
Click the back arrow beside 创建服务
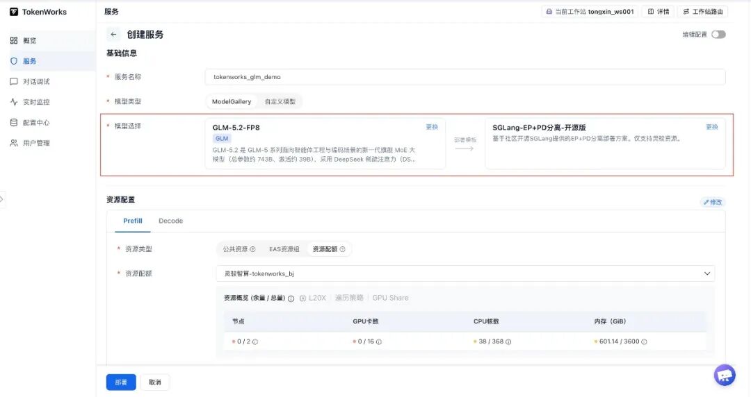click(x=113, y=35)
